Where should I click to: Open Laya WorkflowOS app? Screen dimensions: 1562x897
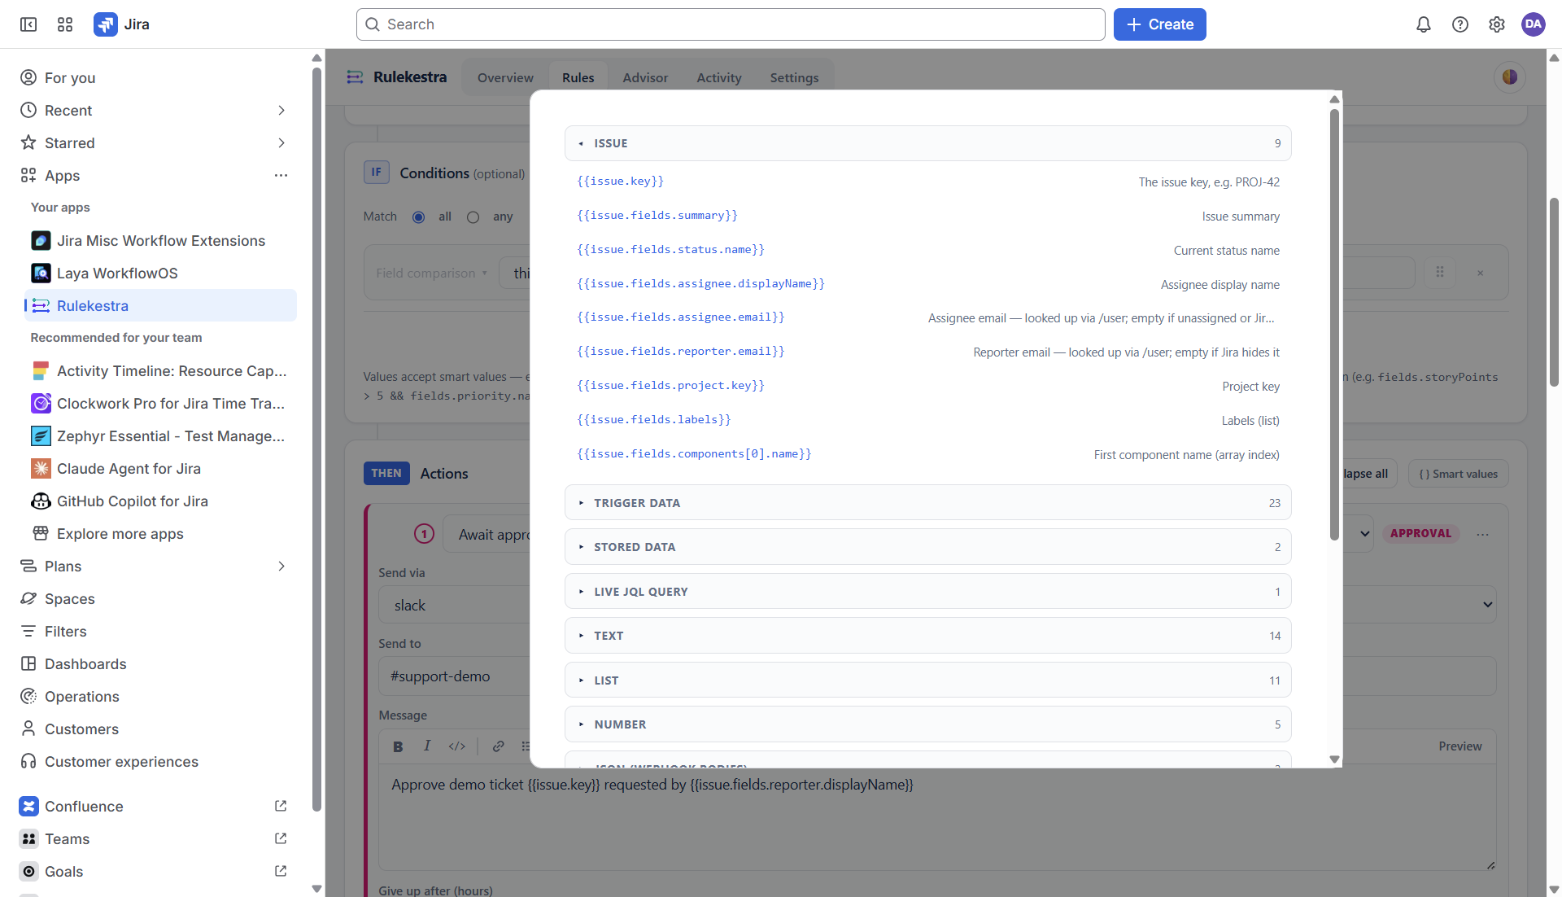pos(160,273)
